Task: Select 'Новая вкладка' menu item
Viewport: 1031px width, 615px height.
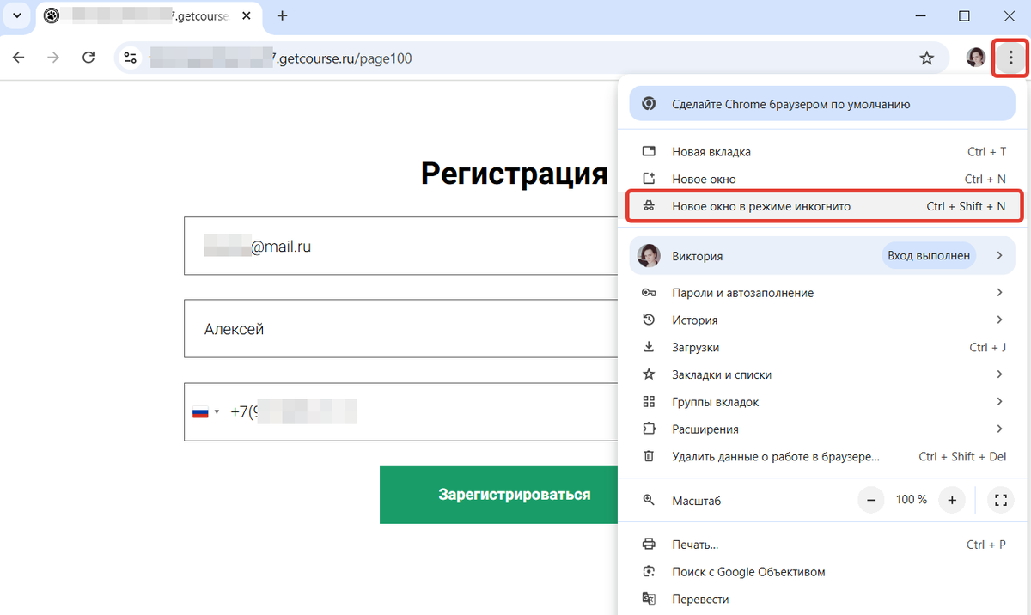Action: 823,151
